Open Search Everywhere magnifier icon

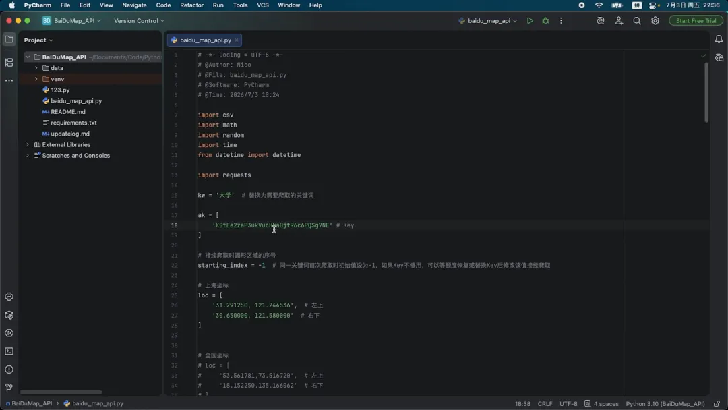tap(637, 20)
